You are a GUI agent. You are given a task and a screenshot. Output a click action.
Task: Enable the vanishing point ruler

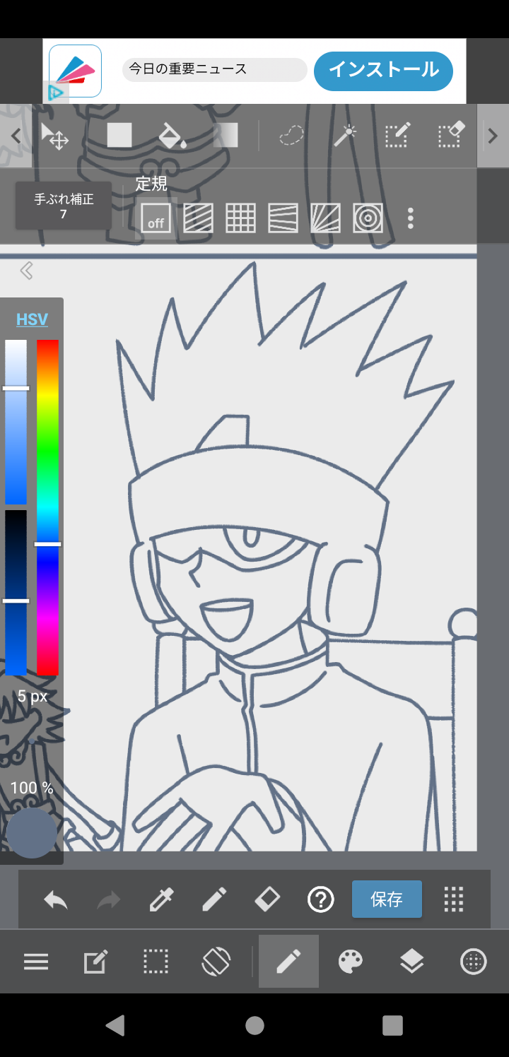tap(283, 218)
